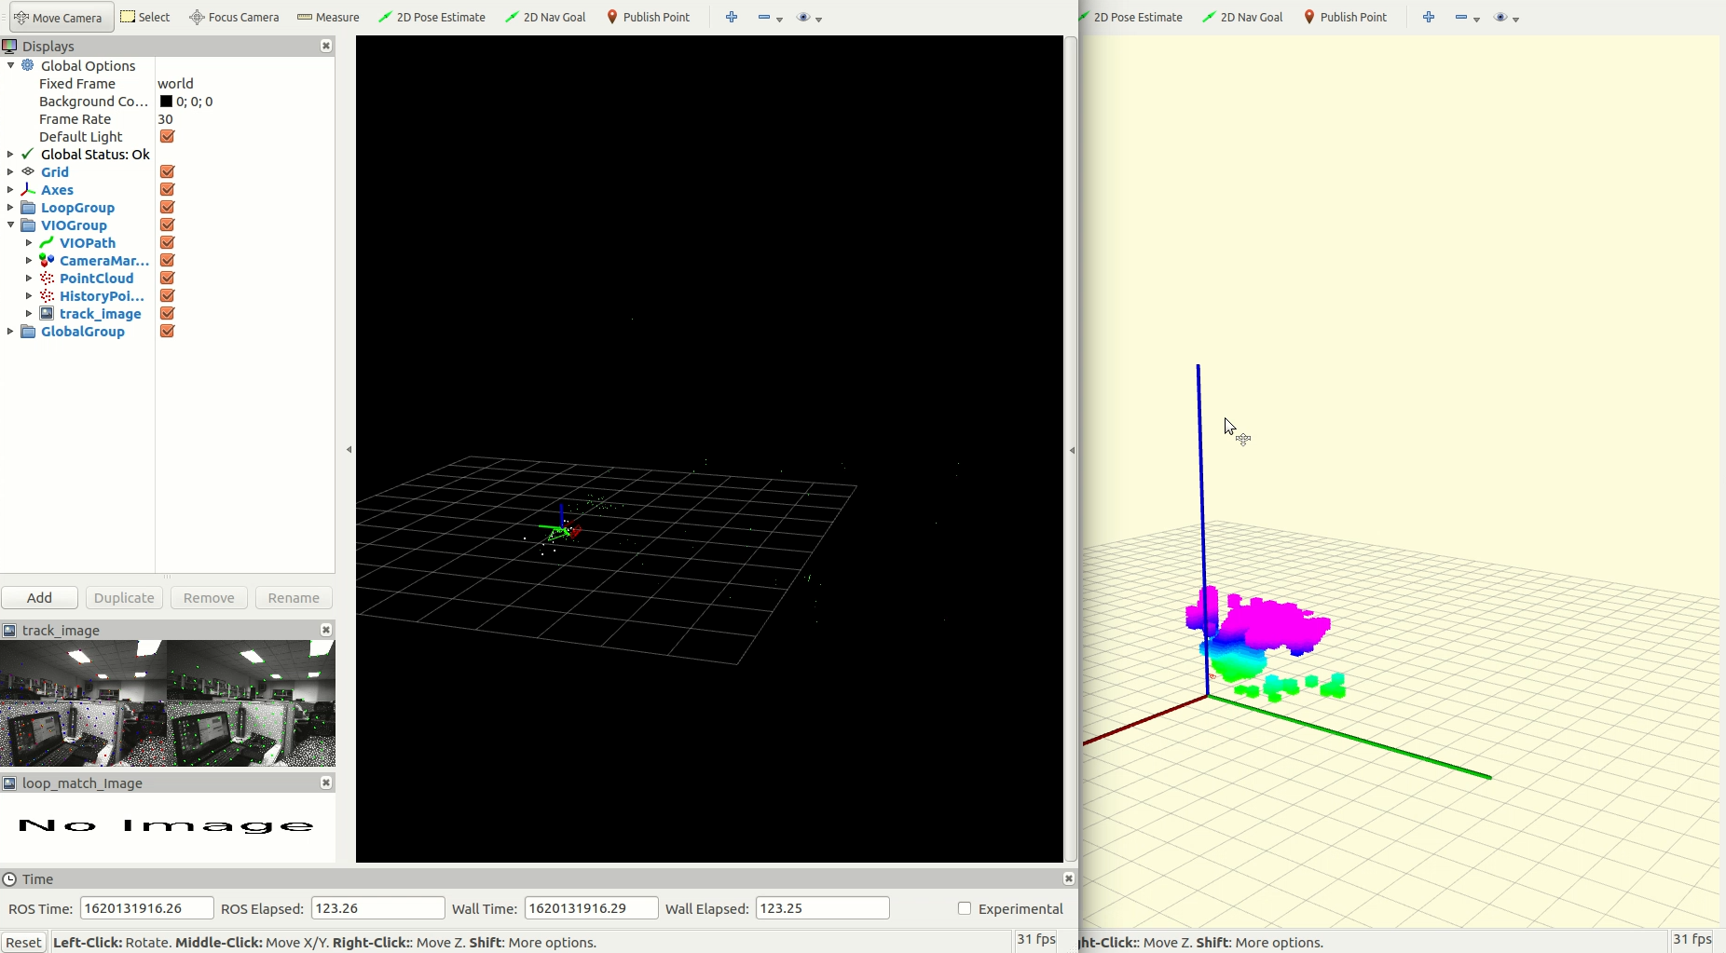Click the blue plus icon in left toolbar
The height and width of the screenshot is (953, 1726).
tap(732, 17)
